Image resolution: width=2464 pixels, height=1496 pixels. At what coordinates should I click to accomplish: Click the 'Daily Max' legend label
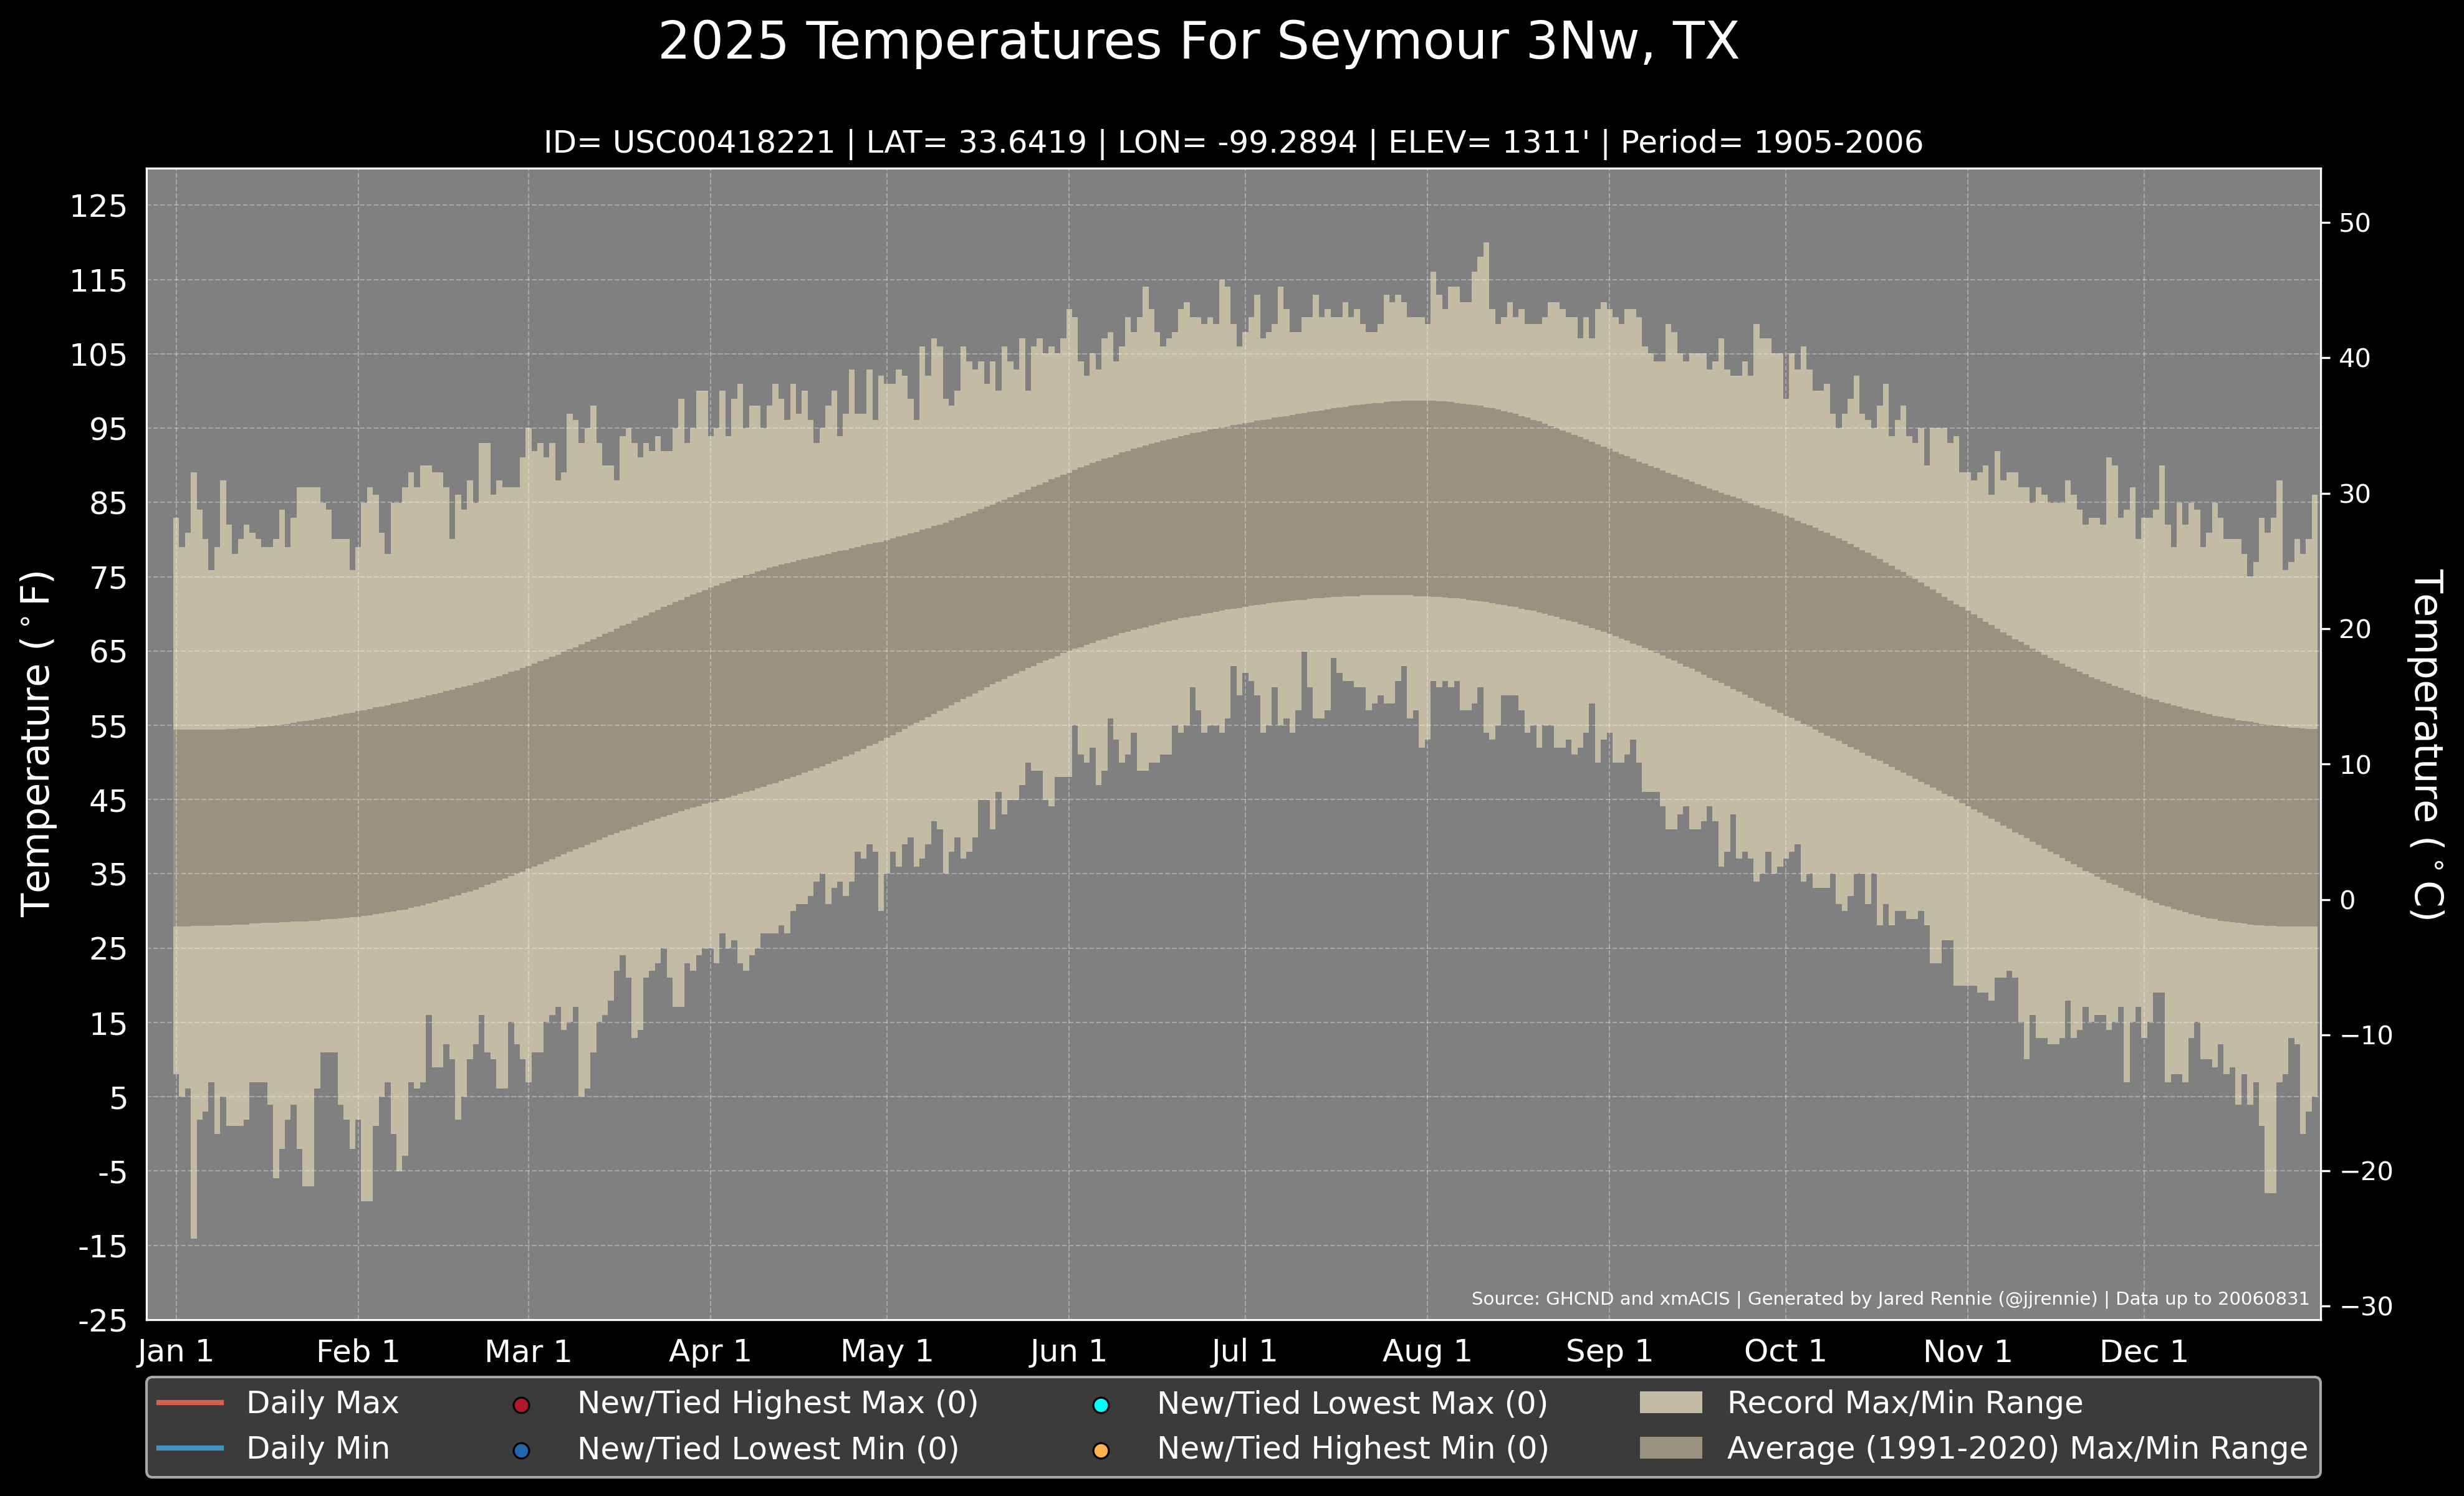click(x=322, y=1403)
